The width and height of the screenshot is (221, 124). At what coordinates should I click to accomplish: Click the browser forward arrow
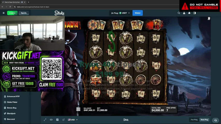(x=6, y=7)
